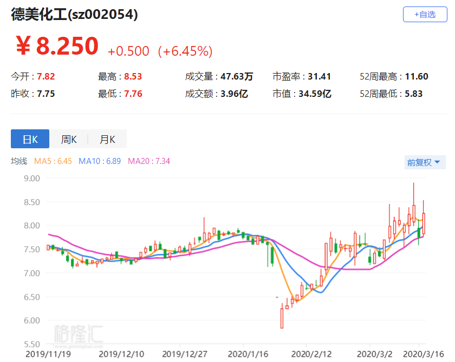The width and height of the screenshot is (455, 362).
Task: Click y-axis price label 6.50
Action: pos(32,297)
